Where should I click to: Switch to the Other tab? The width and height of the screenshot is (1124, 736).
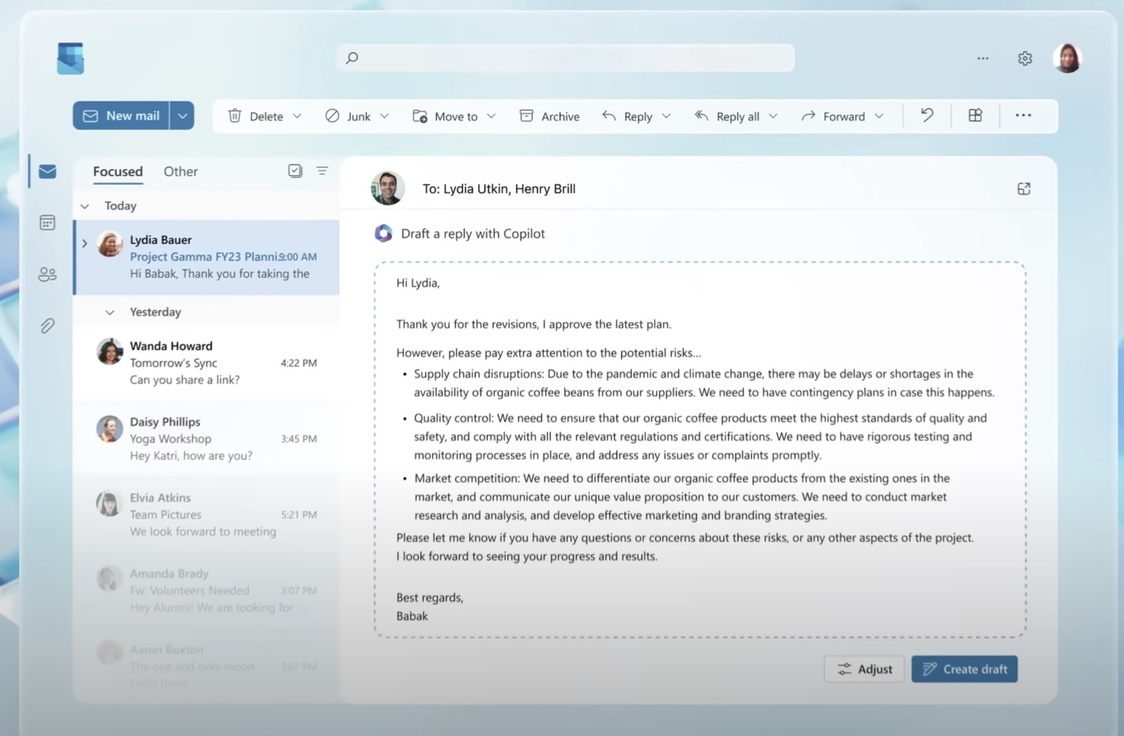click(180, 171)
